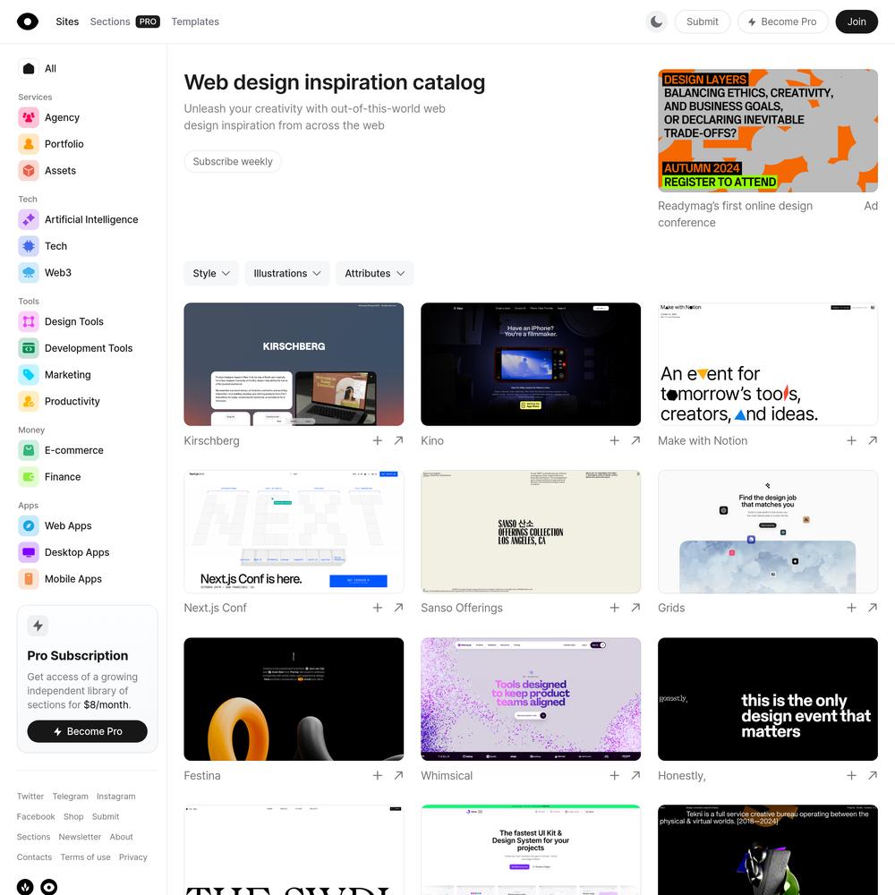Save Make with Notion using plus icon
895x895 pixels.
point(851,440)
